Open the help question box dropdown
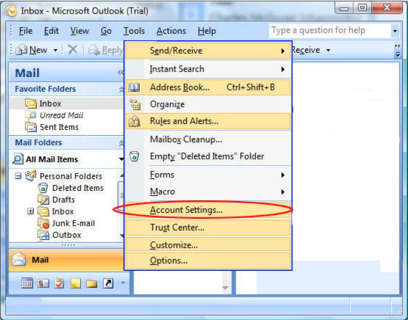 coord(395,31)
